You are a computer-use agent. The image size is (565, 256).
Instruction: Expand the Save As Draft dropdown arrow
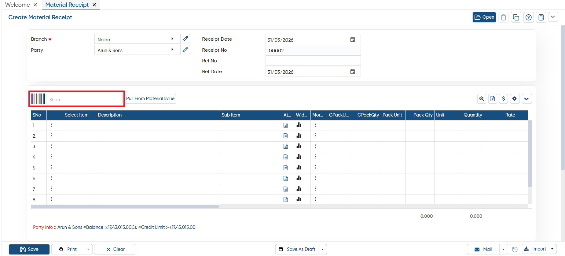(x=323, y=249)
